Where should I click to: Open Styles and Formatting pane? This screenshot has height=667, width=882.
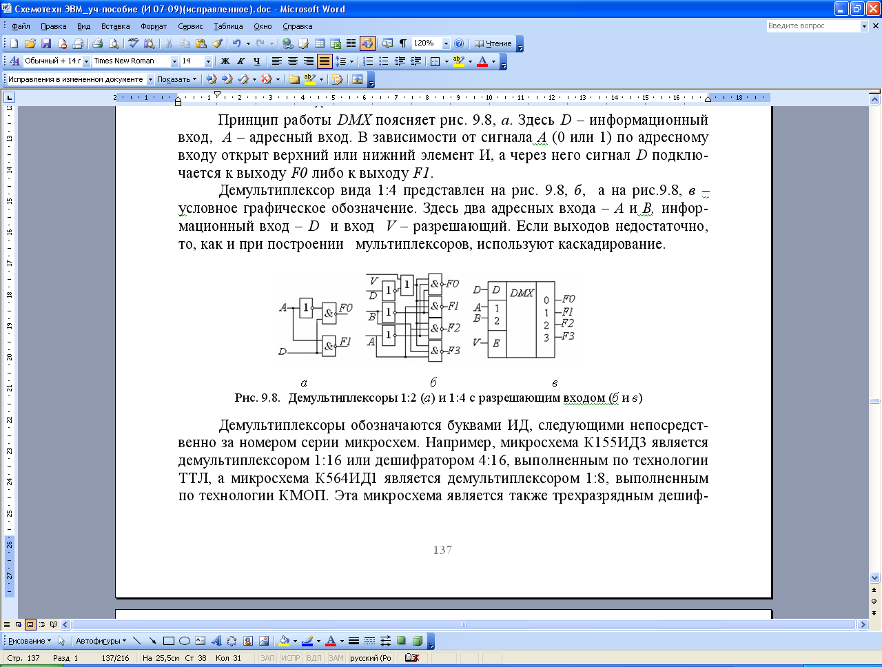(14, 61)
